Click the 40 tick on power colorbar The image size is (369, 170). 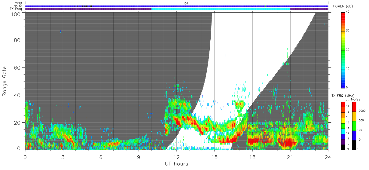tap(348, 12)
